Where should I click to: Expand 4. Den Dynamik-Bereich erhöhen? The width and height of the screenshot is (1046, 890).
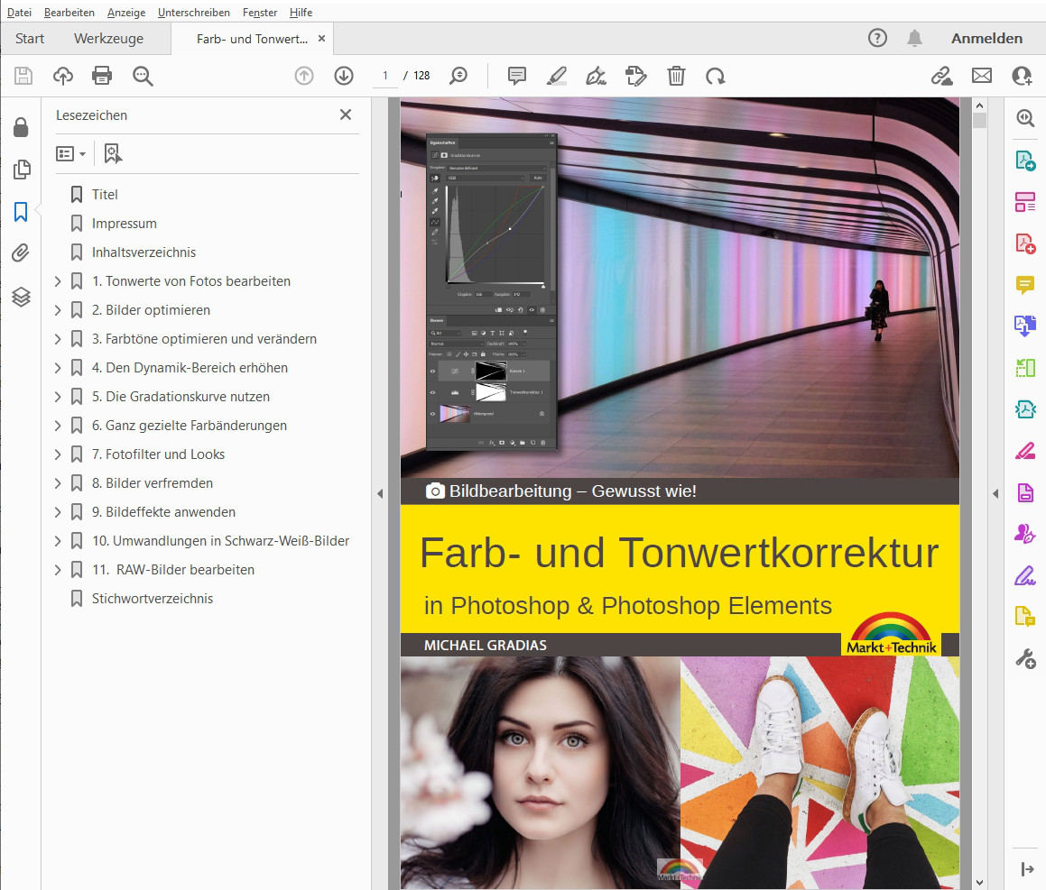[x=58, y=368]
